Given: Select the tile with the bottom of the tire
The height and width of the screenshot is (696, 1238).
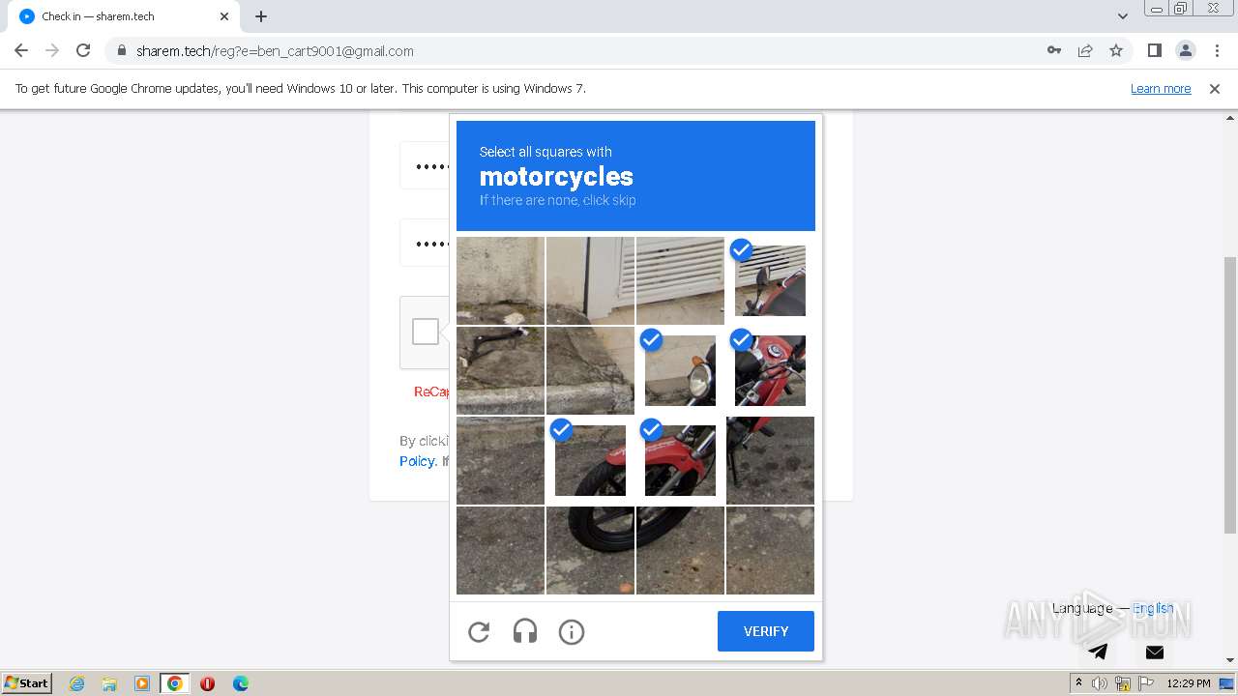Looking at the screenshot, I should point(590,550).
